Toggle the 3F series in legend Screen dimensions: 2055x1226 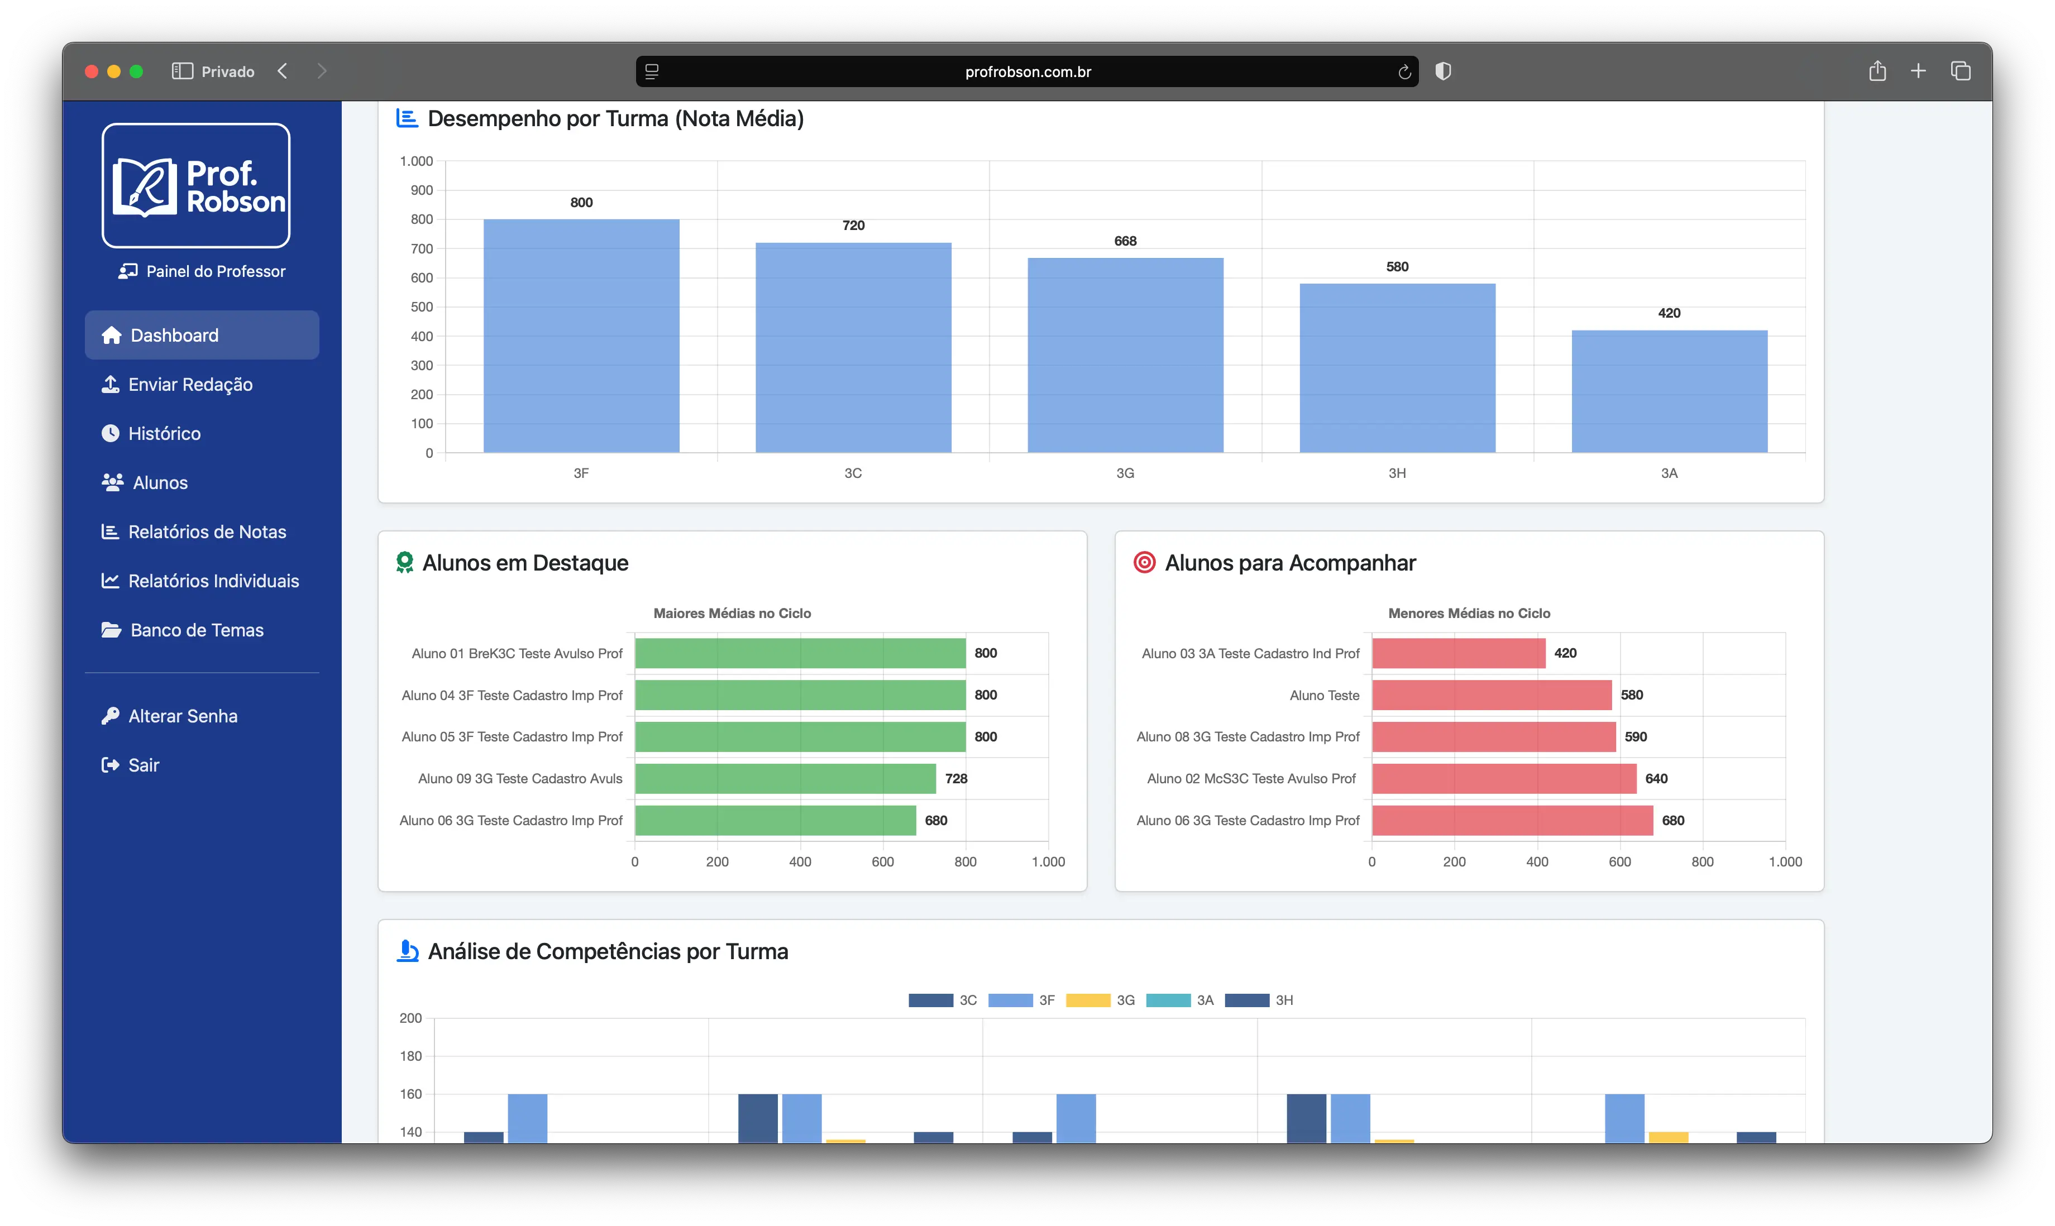point(1021,1000)
